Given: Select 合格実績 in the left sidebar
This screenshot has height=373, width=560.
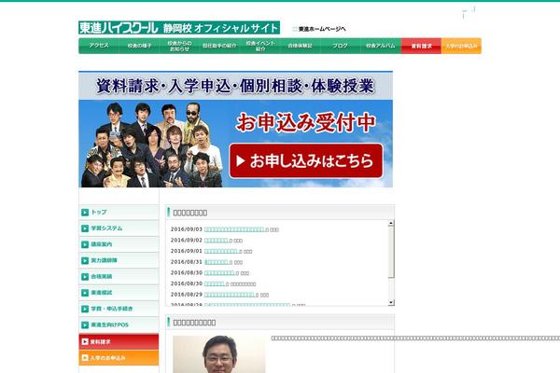Looking at the screenshot, I should (119, 277).
